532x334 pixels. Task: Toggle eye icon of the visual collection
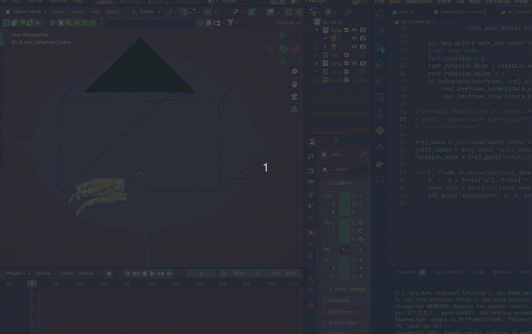point(355,63)
